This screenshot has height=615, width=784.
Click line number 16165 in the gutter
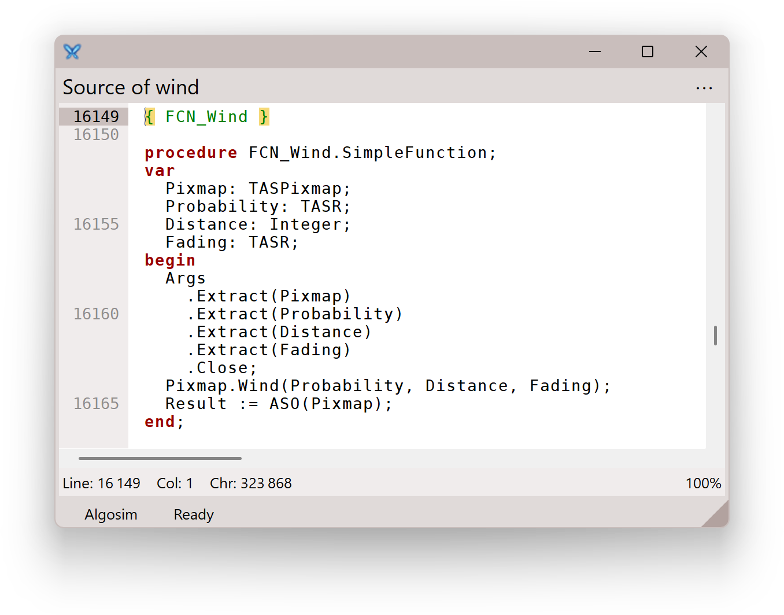coord(96,403)
